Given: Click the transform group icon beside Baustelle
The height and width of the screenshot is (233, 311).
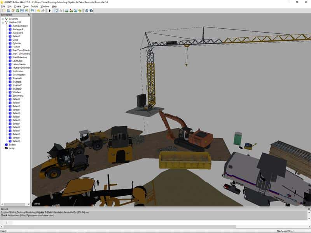Looking at the screenshot, I should click(6, 19).
